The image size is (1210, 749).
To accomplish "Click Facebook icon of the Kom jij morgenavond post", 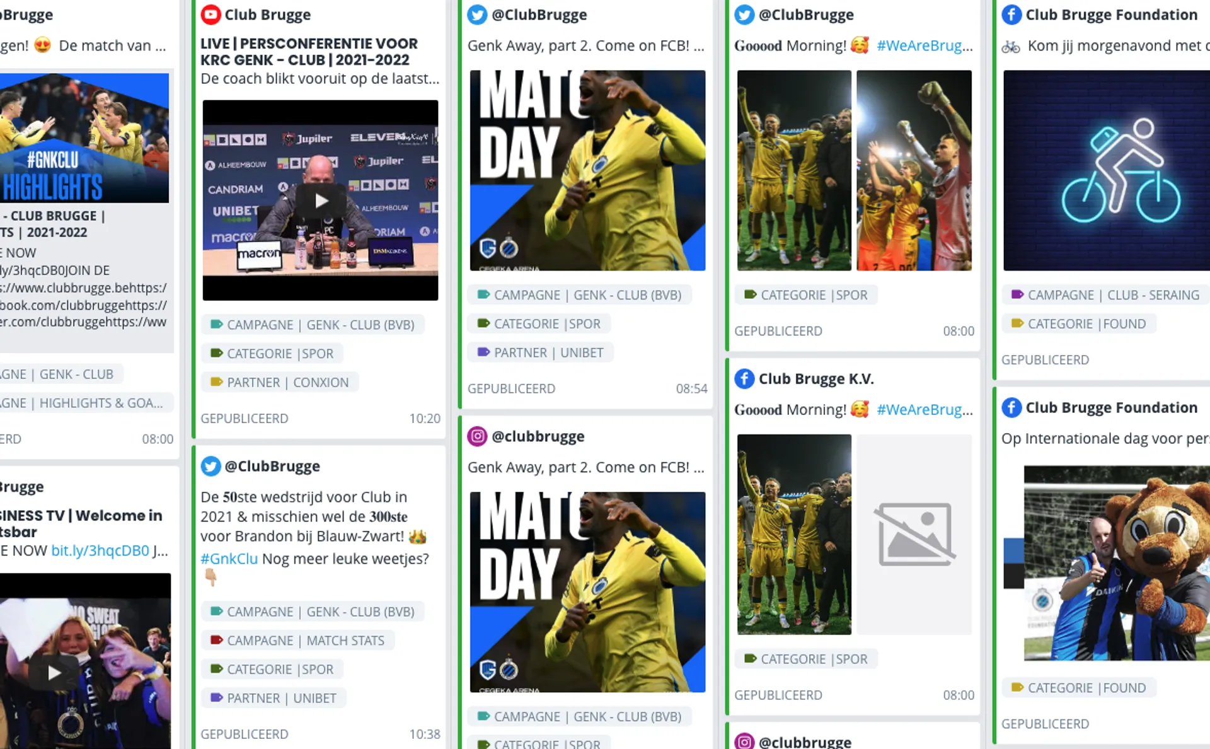I will 1011,15.
